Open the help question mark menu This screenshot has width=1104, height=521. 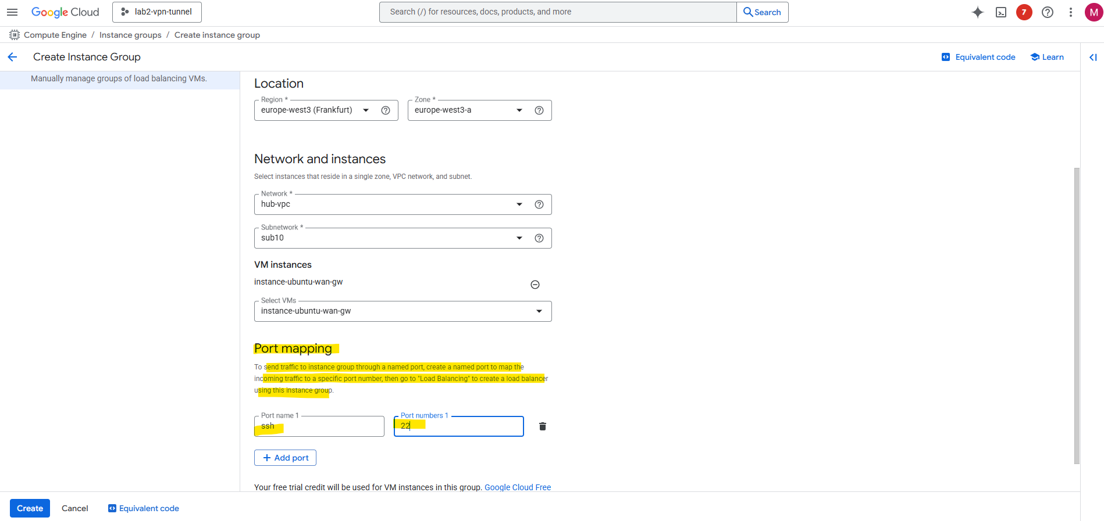1048,12
